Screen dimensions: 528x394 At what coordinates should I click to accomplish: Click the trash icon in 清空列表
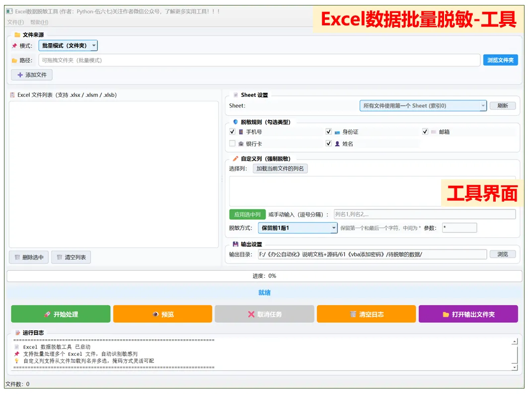(60, 257)
